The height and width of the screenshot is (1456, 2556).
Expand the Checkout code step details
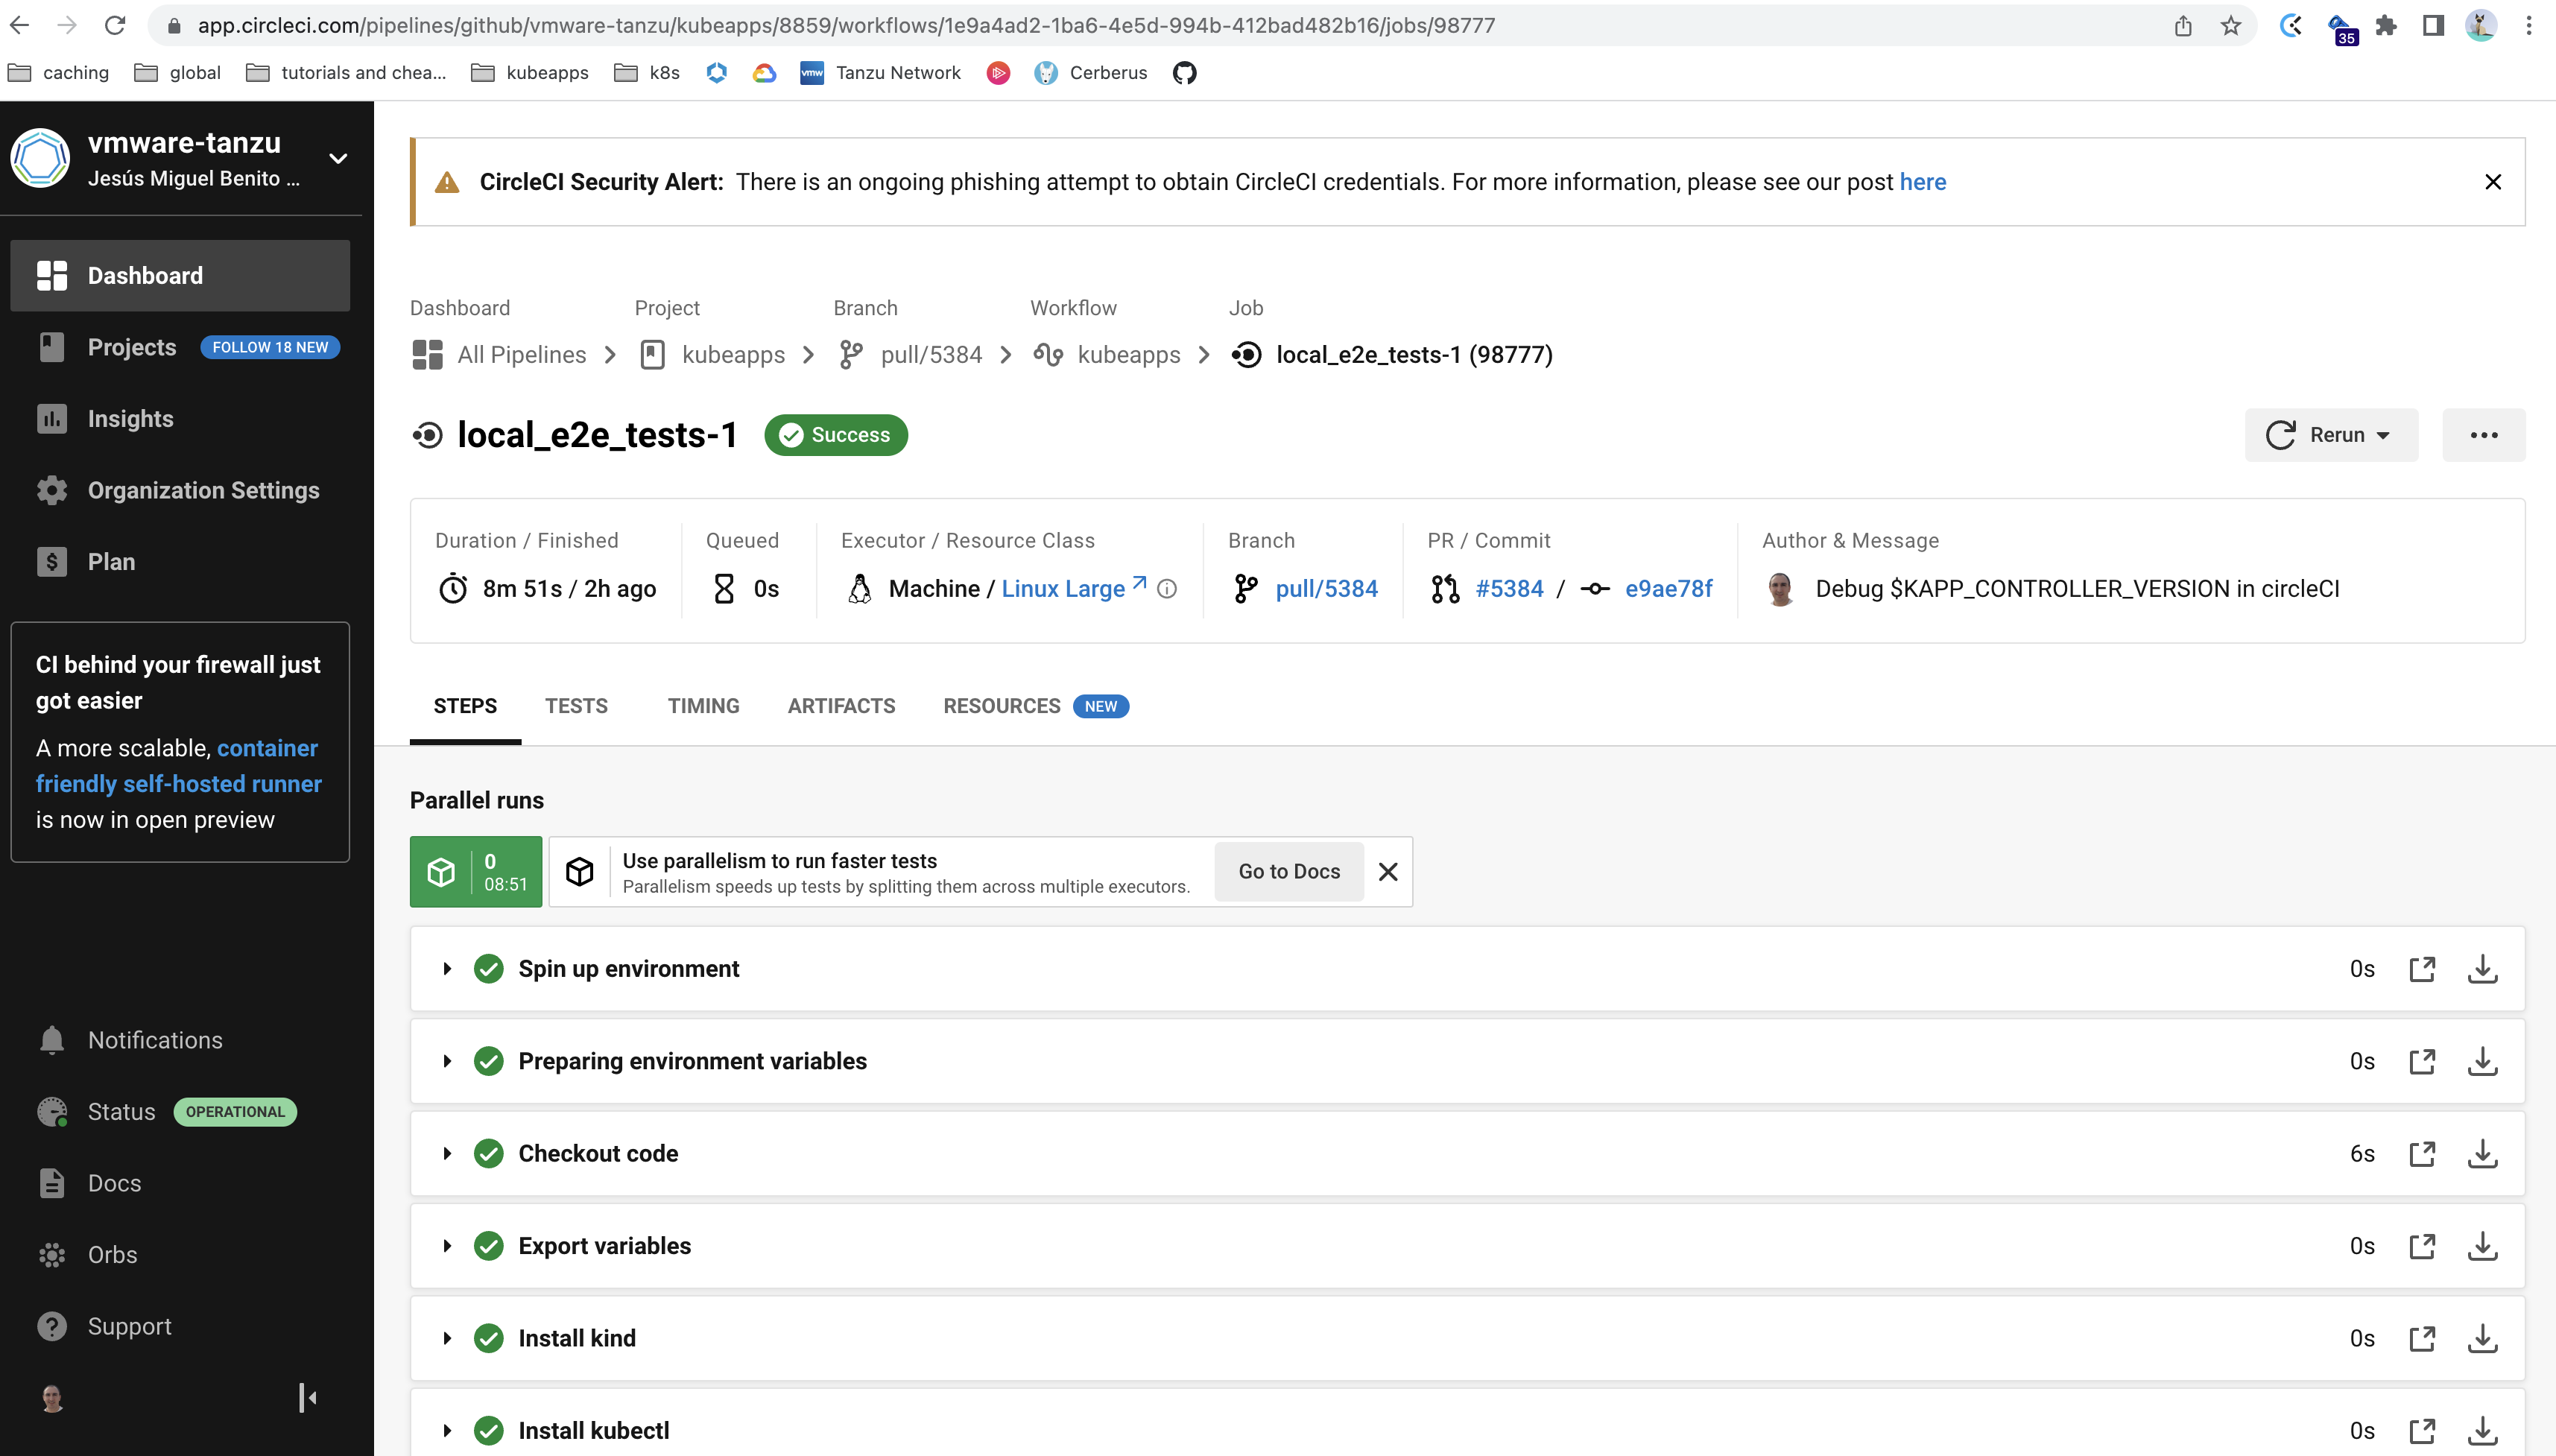(447, 1153)
